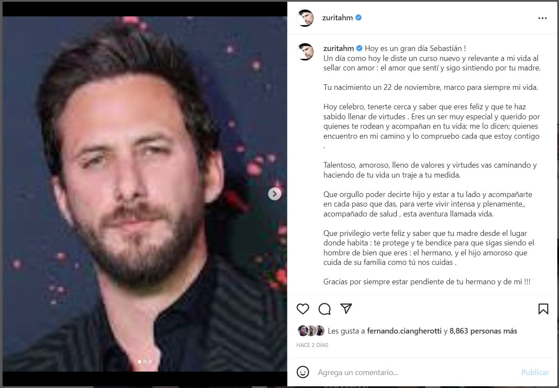The height and width of the screenshot is (388, 559).
Task: Select the second carousel dot indicator
Action: click(145, 361)
